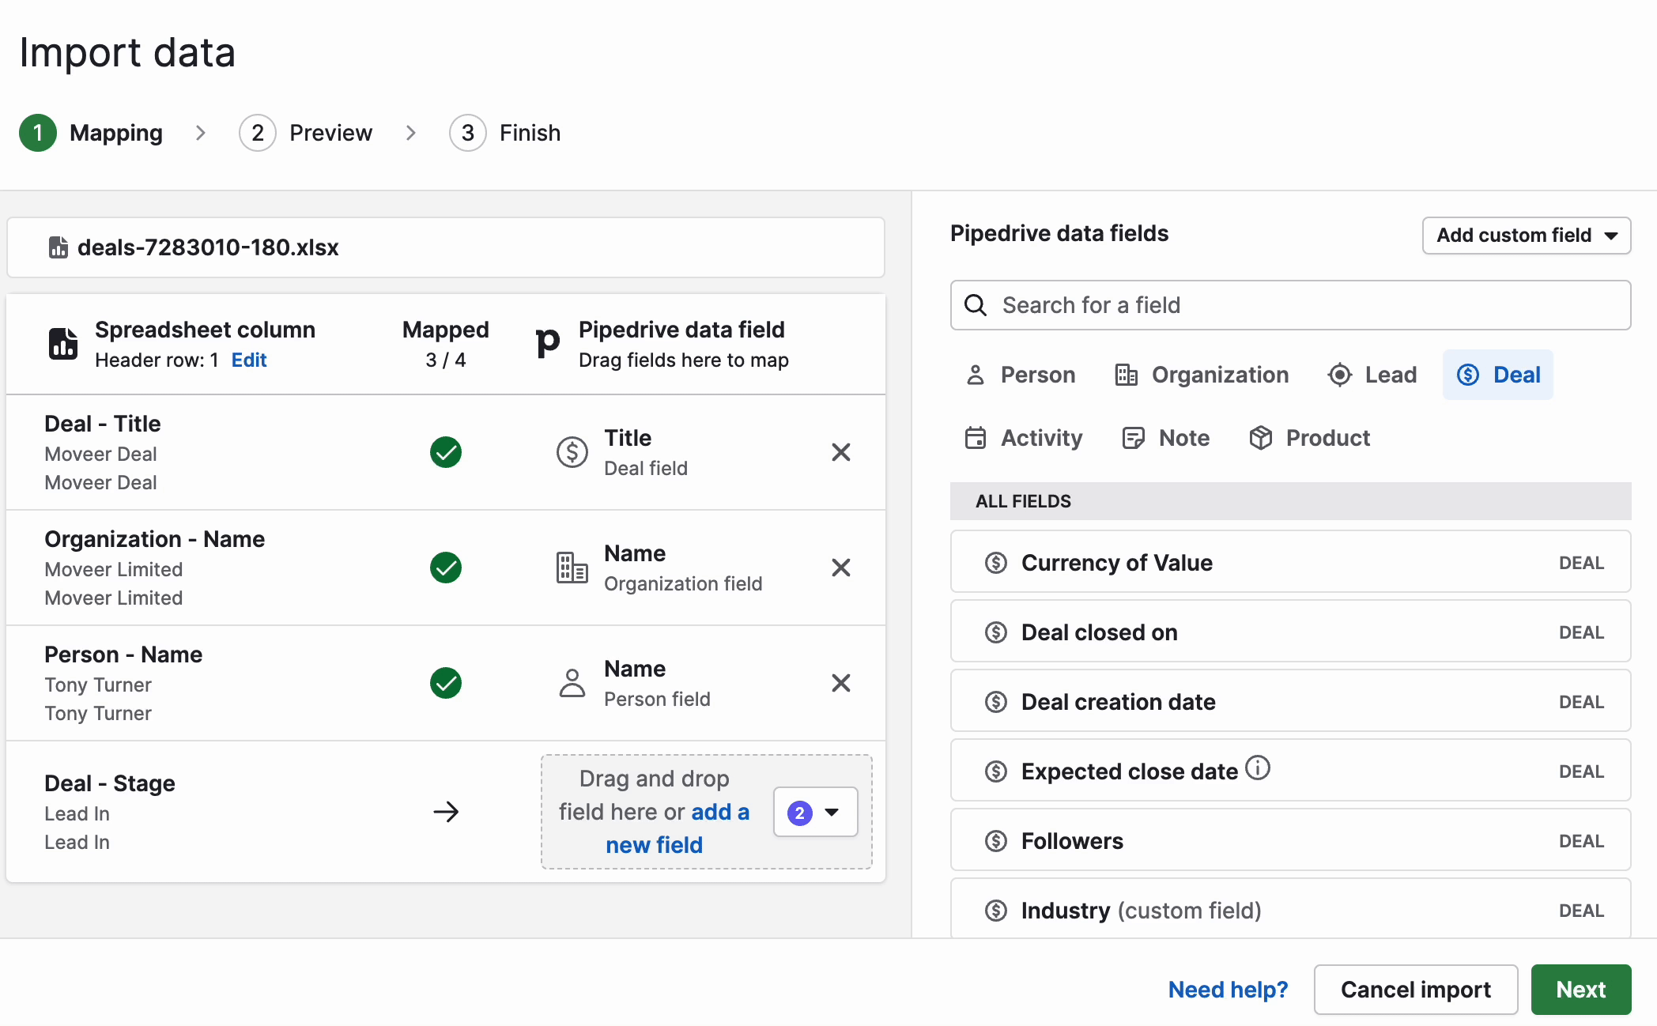Image resolution: width=1657 pixels, height=1026 pixels.
Task: Click the Finish step label
Action: (x=530, y=133)
